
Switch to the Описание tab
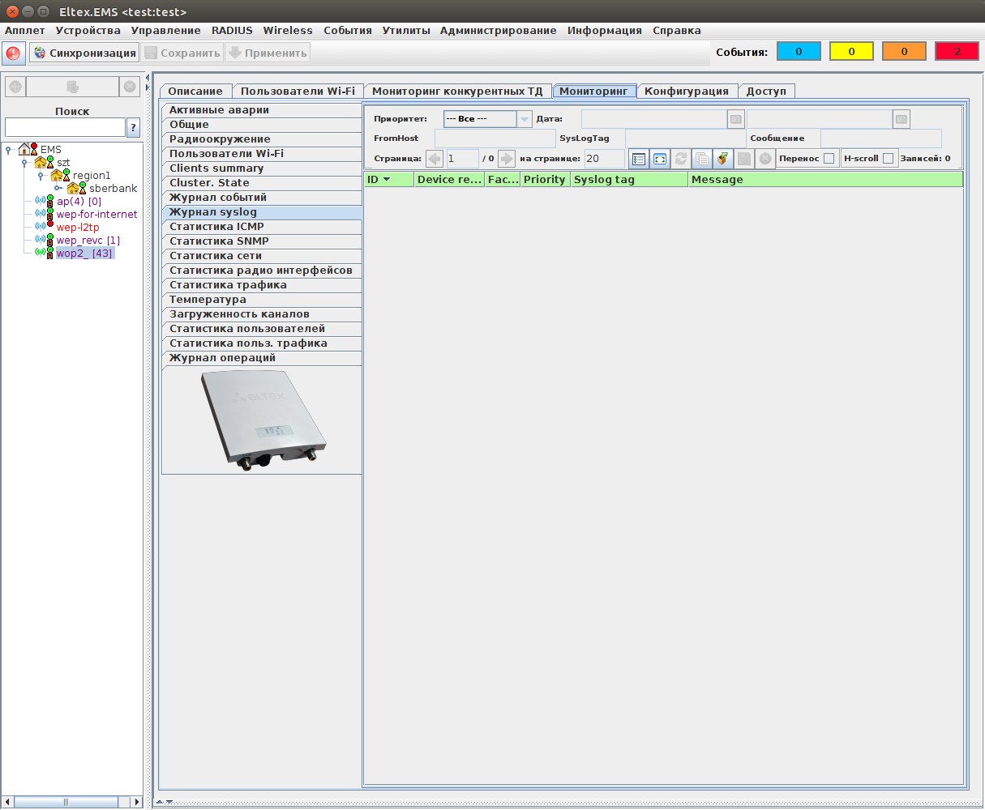click(195, 92)
